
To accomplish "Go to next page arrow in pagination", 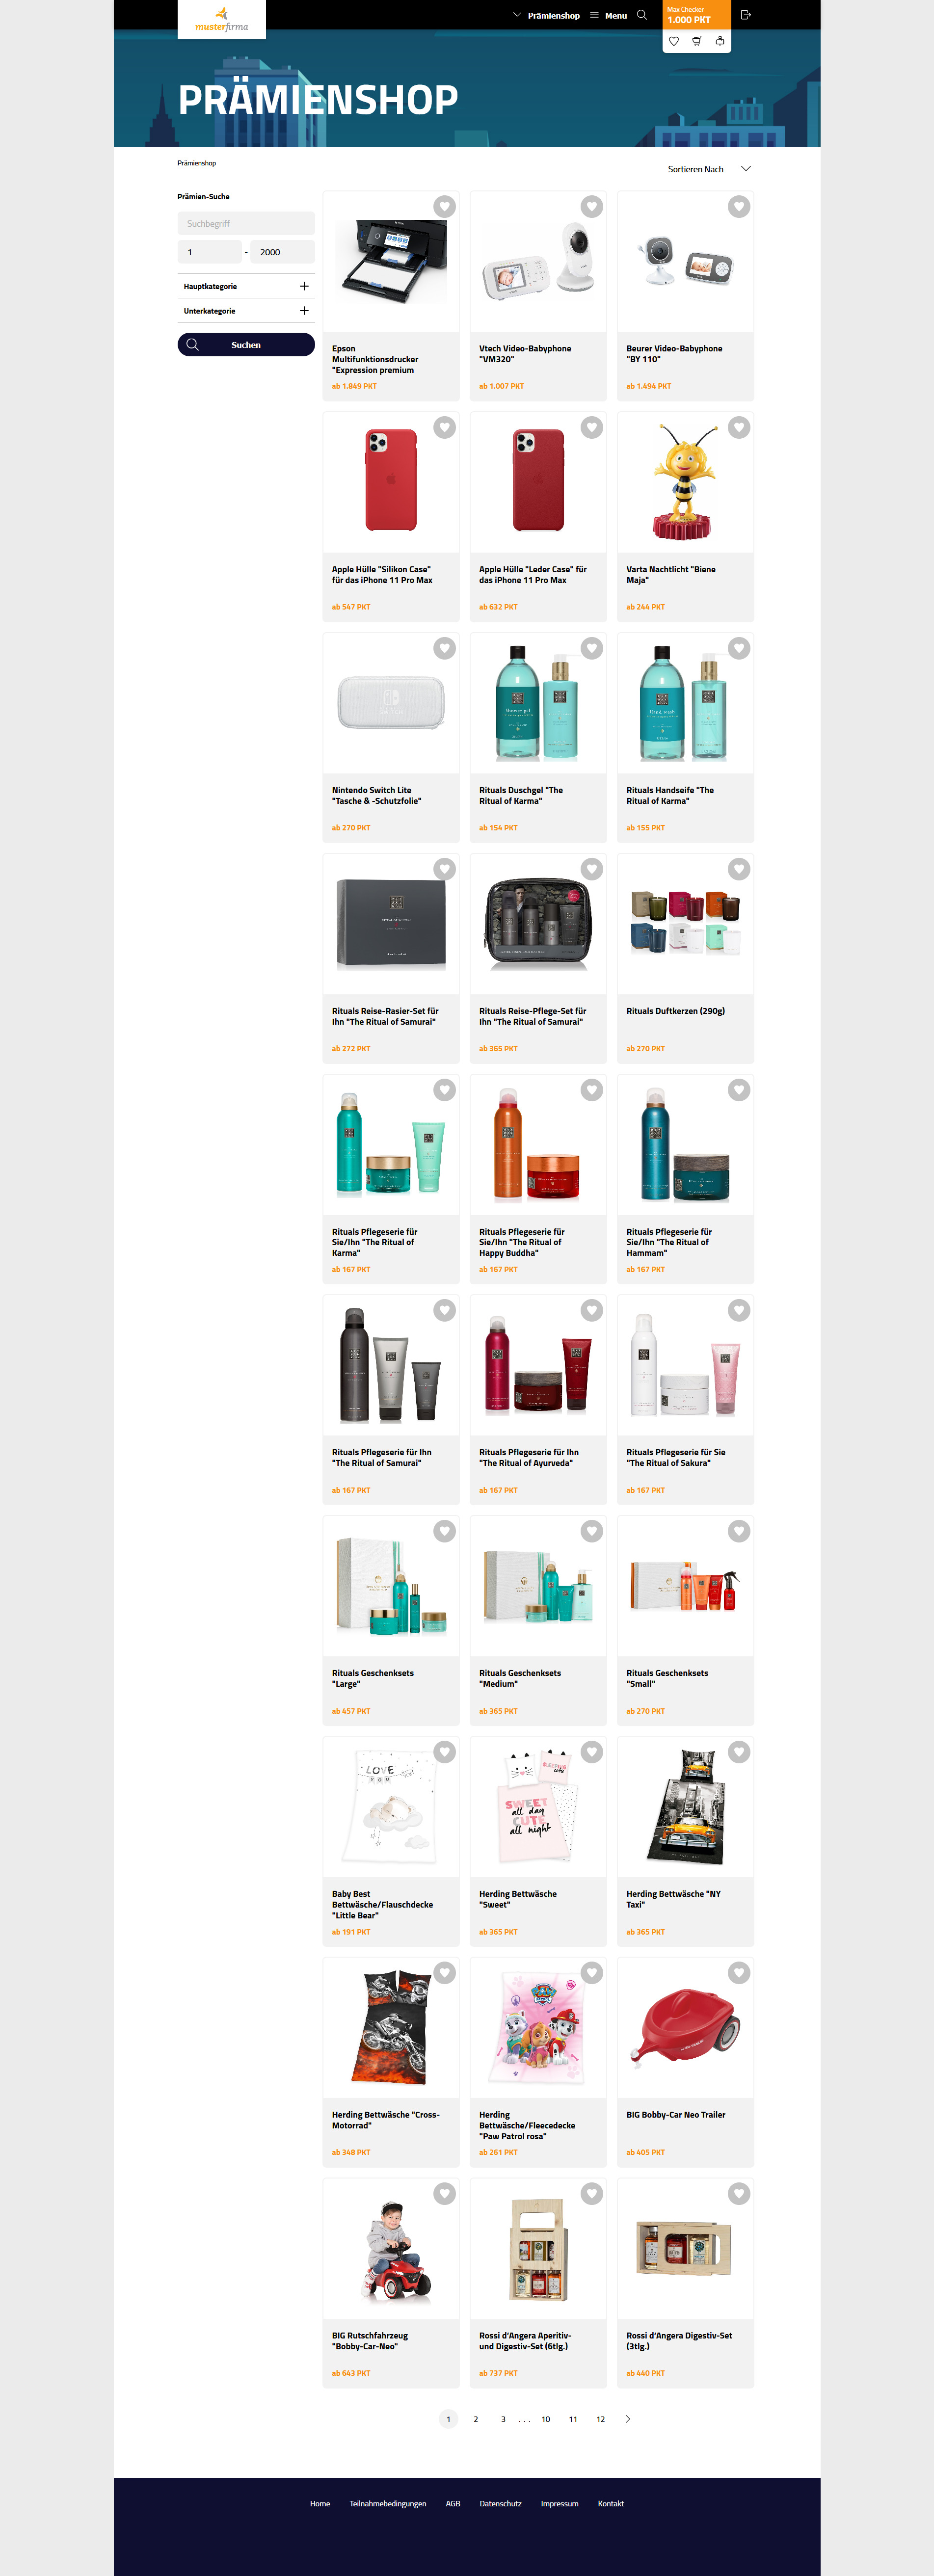I will [628, 2419].
